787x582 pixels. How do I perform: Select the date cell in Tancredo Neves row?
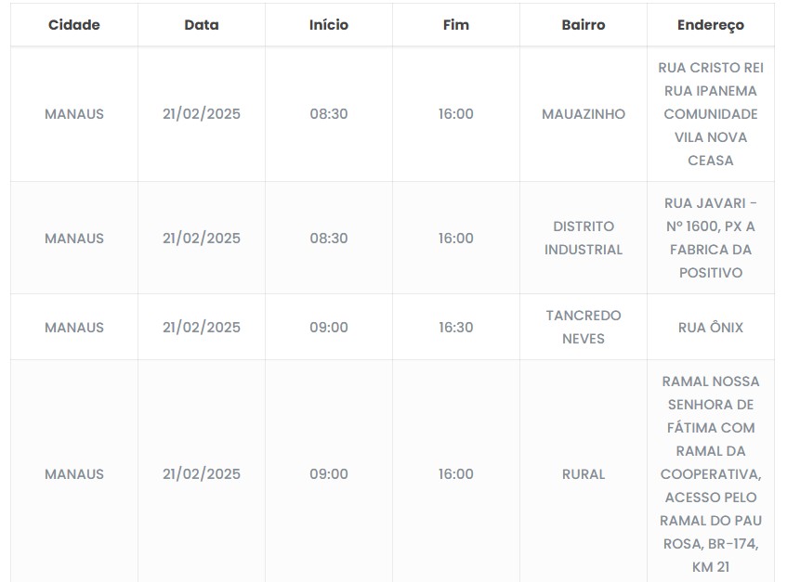point(202,328)
